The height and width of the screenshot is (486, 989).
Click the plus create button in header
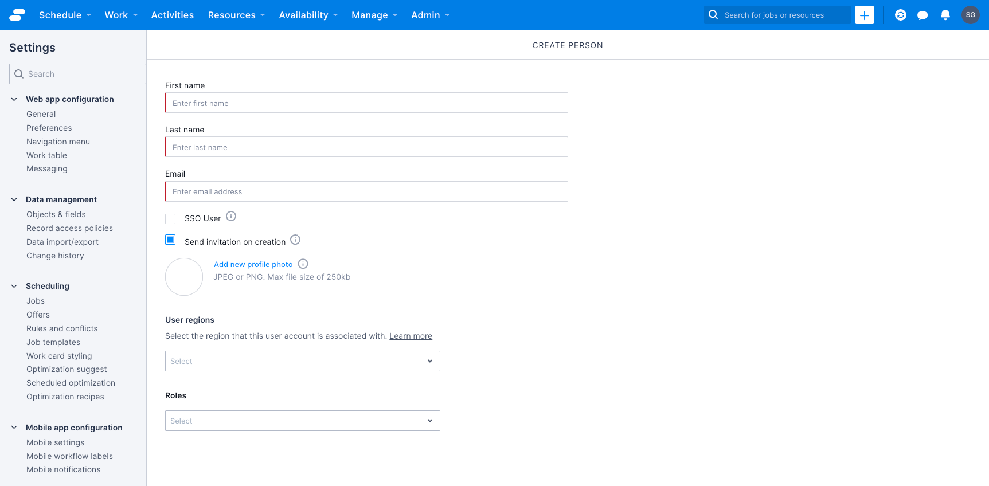pyautogui.click(x=865, y=15)
